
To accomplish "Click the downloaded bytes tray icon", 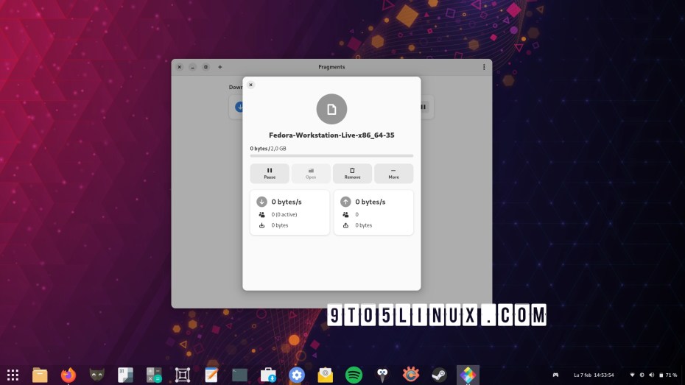I will pos(261,225).
